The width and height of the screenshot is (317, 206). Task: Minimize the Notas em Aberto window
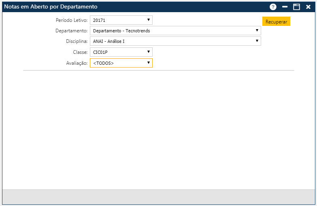pos(285,7)
